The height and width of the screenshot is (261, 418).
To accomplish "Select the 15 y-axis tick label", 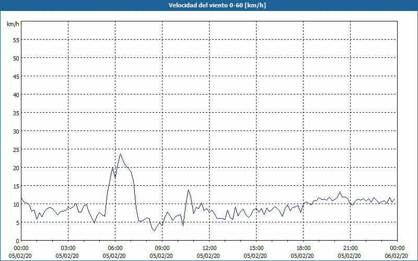I will point(16,186).
